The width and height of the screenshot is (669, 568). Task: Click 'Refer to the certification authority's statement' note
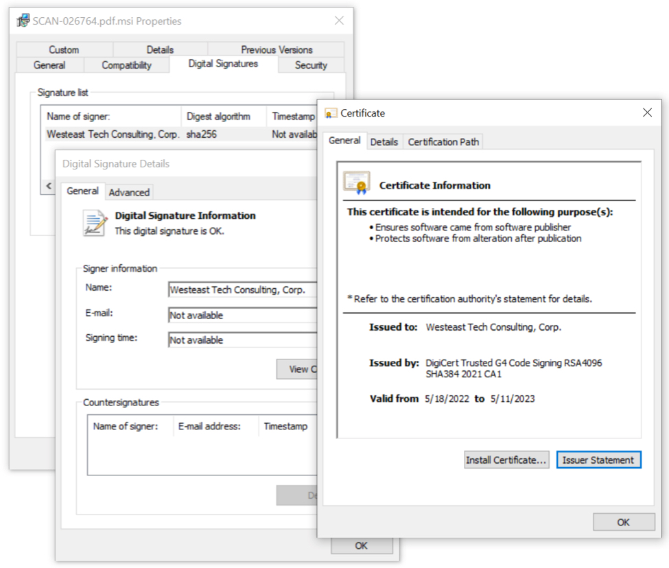470,299
